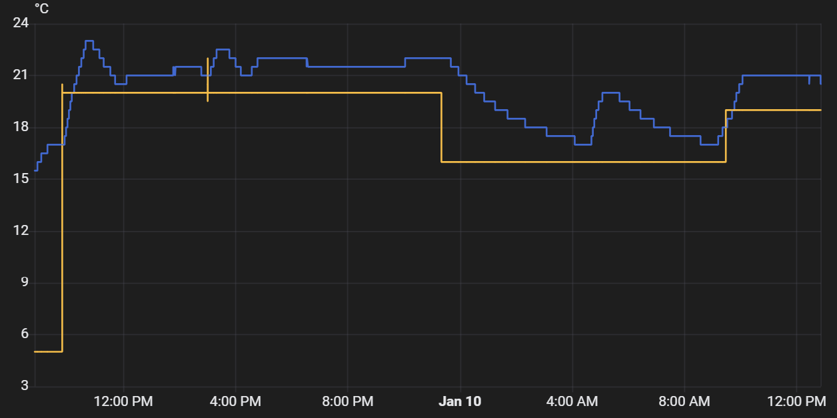Image resolution: width=837 pixels, height=418 pixels.
Task: Select the 21 y-axis tick label
Action: 21,75
